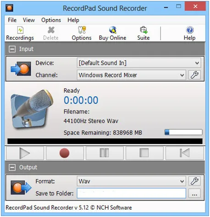
Task: Open the File menu
Action: click(x=12, y=20)
